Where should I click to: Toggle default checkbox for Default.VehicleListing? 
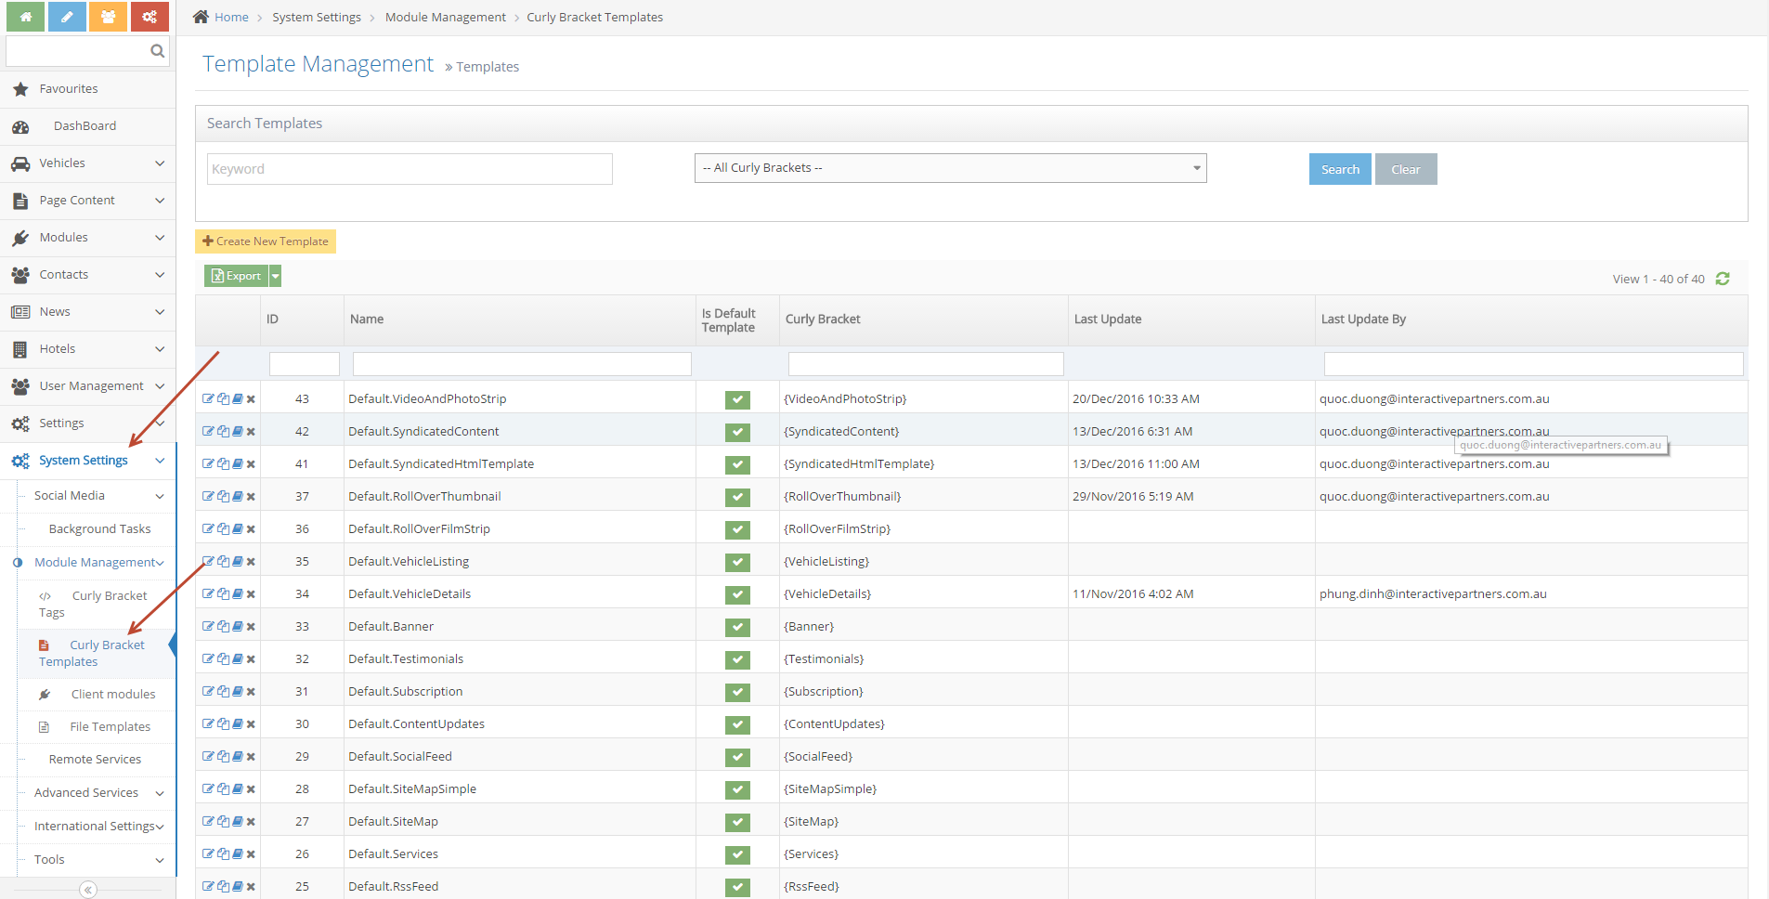737,562
